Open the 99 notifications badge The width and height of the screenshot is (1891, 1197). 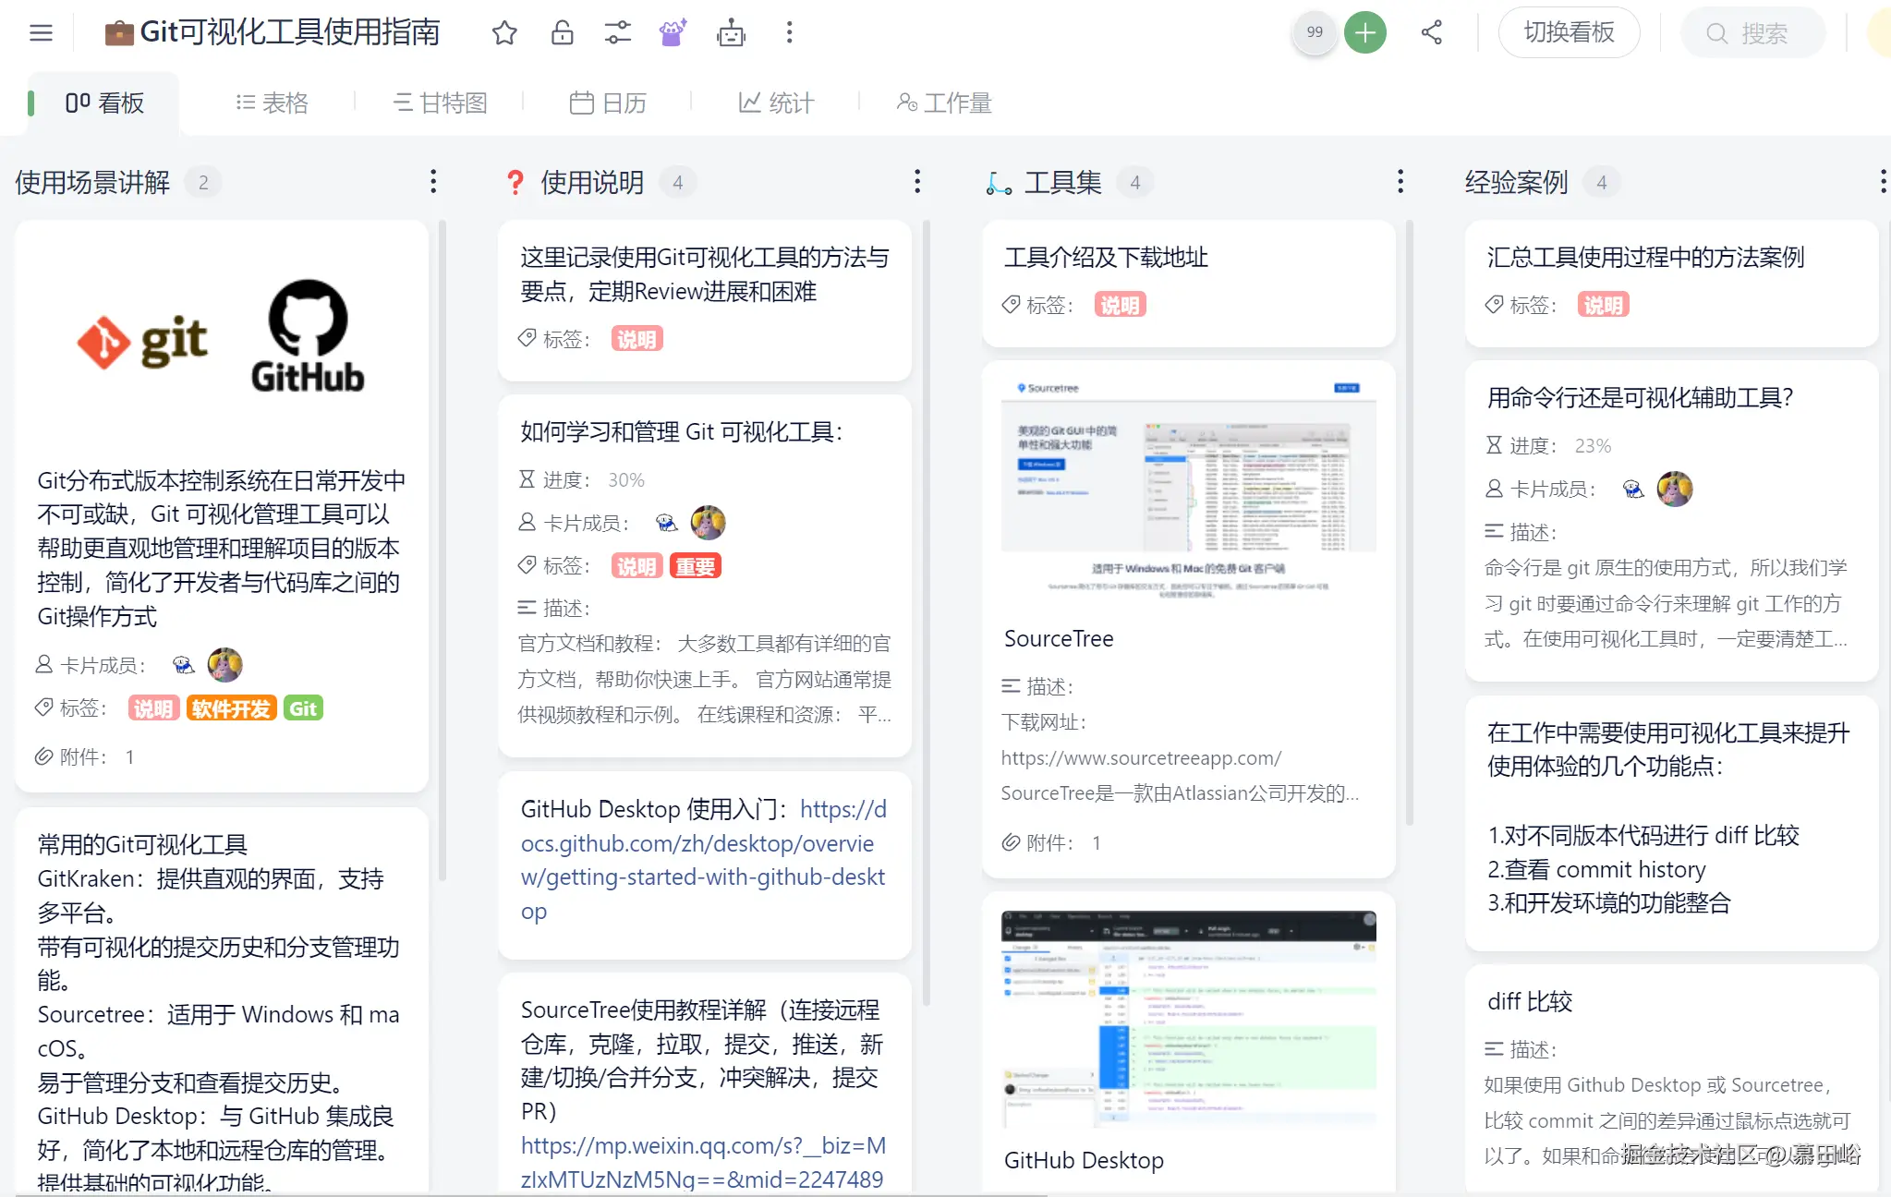click(1315, 32)
